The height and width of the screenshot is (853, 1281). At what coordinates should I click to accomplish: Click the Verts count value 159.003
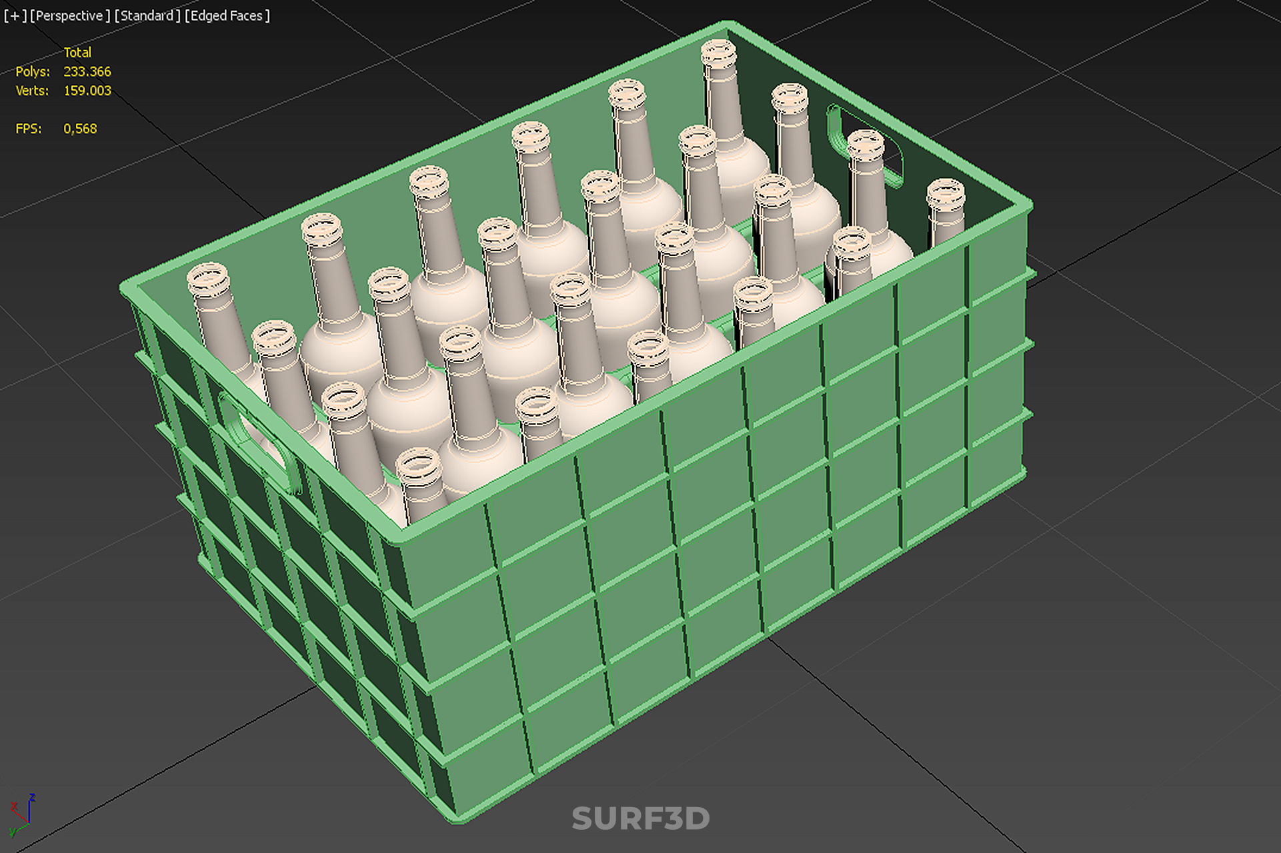[87, 91]
